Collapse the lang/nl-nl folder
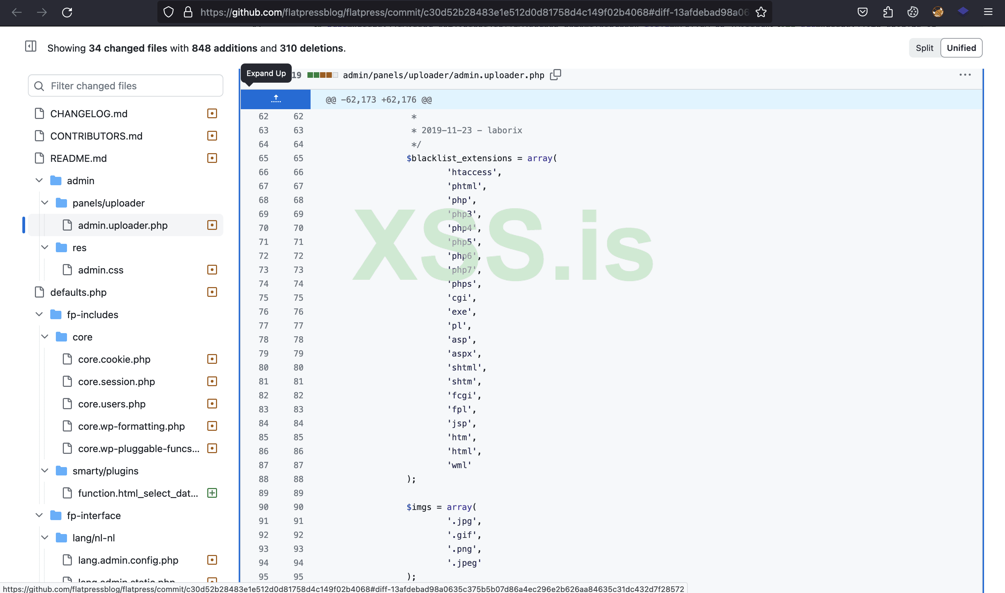Screen dimensions: 1005x593 click(x=44, y=538)
